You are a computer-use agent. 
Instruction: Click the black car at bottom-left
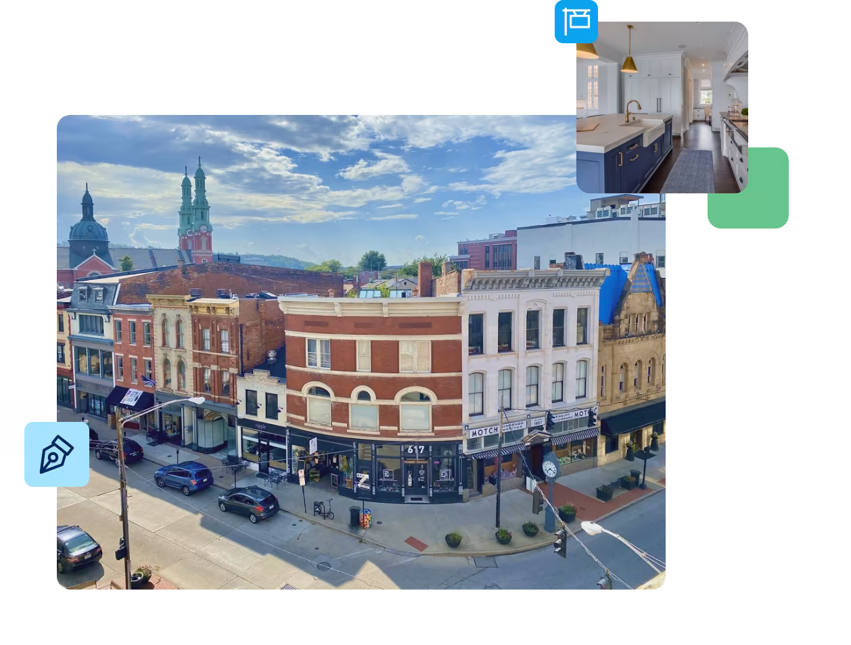point(77,547)
